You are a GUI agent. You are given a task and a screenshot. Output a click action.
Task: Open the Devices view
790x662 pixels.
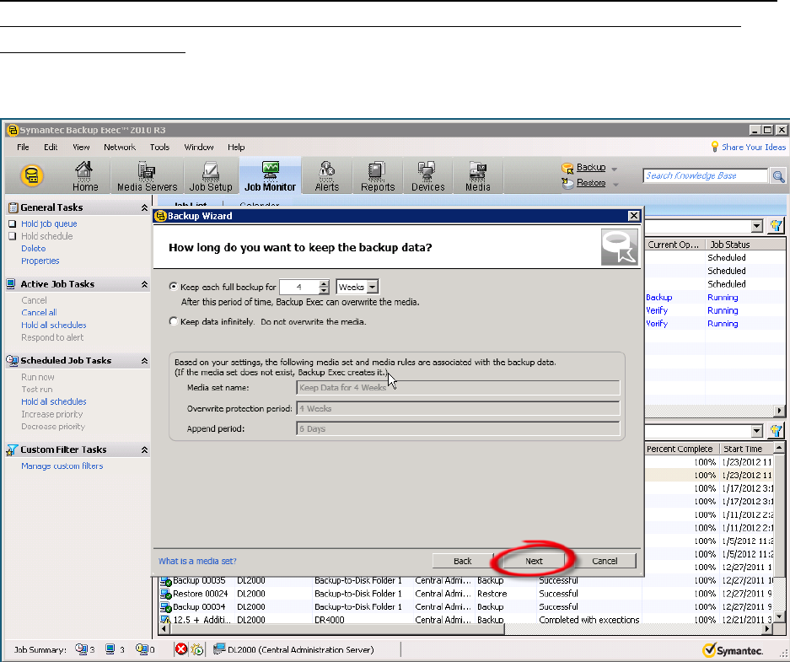point(427,175)
